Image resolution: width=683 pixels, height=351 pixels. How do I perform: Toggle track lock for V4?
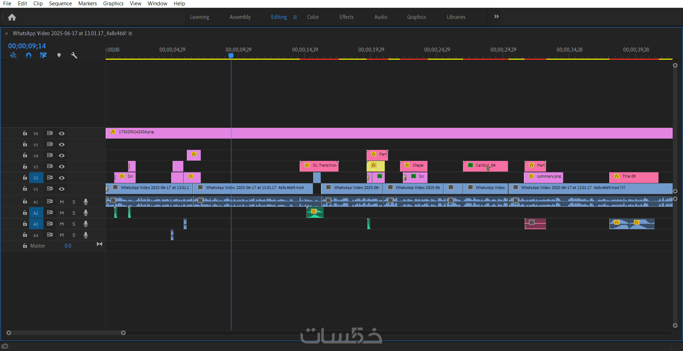25,155
